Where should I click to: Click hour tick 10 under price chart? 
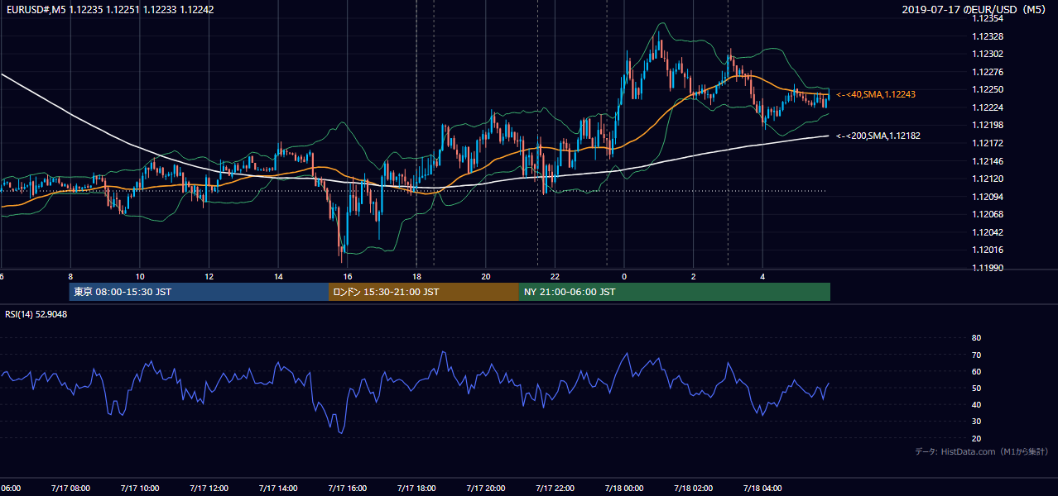140,277
